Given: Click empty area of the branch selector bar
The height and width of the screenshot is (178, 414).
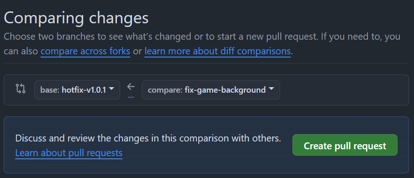Looking at the screenshot, I should pyautogui.click(x=343, y=90).
